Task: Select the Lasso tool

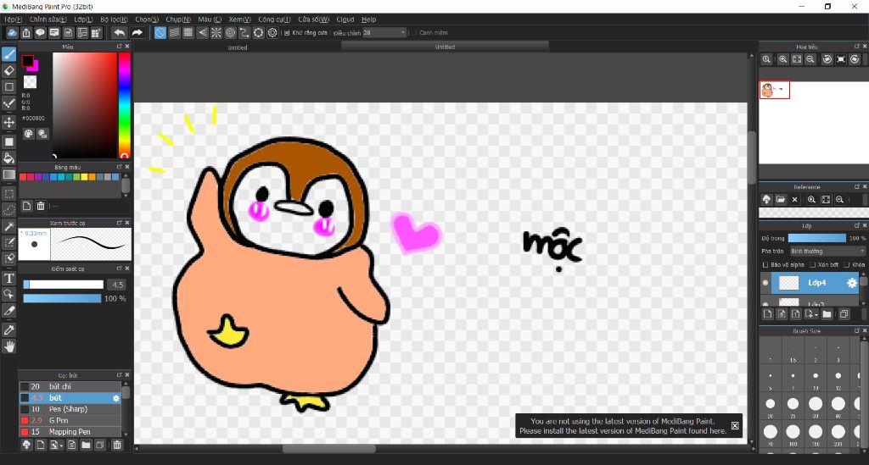Action: pyautogui.click(x=8, y=210)
